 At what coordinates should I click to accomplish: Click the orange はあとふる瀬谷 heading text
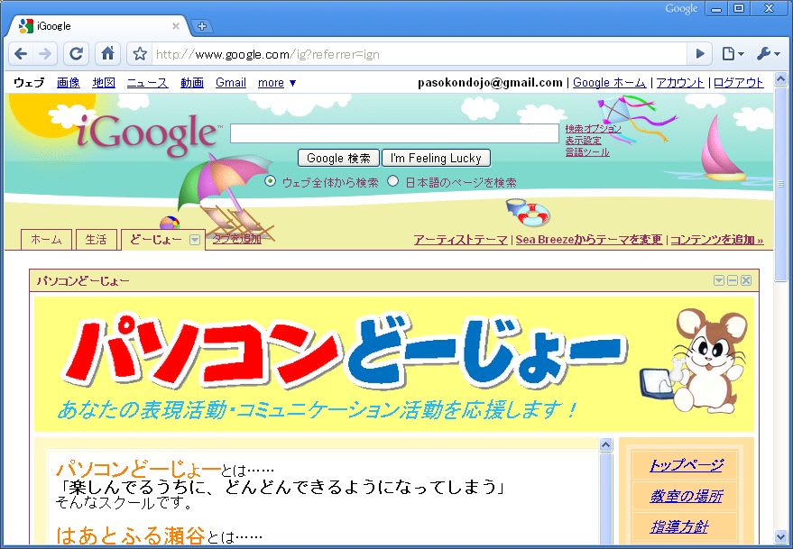(x=131, y=535)
